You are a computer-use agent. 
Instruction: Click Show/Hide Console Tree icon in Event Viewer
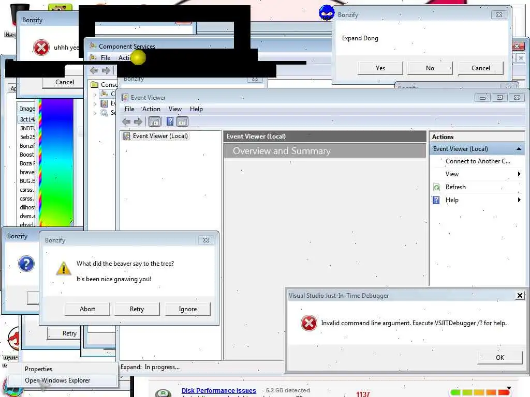click(x=154, y=121)
